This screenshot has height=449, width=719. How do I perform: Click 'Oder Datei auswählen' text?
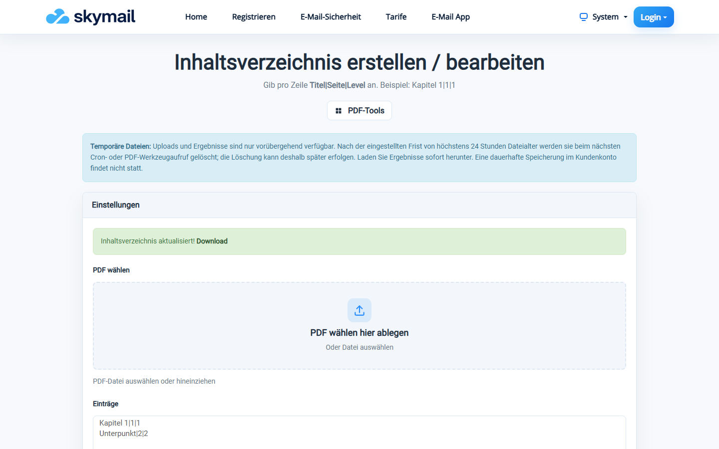[359, 347]
